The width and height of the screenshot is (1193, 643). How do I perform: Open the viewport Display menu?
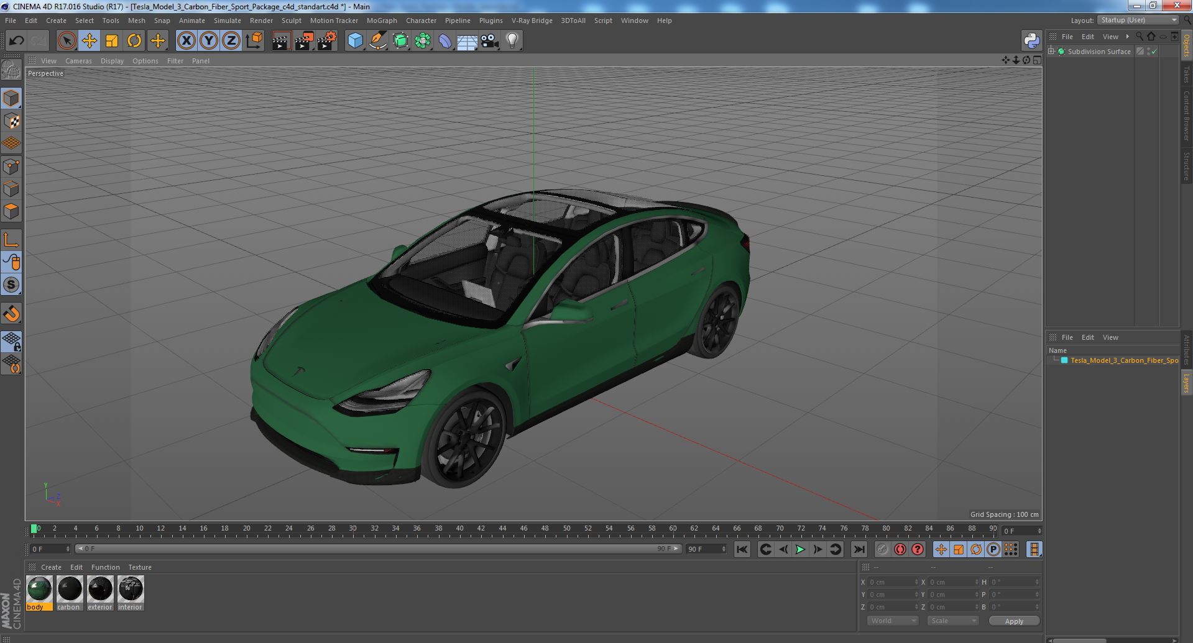112,61
